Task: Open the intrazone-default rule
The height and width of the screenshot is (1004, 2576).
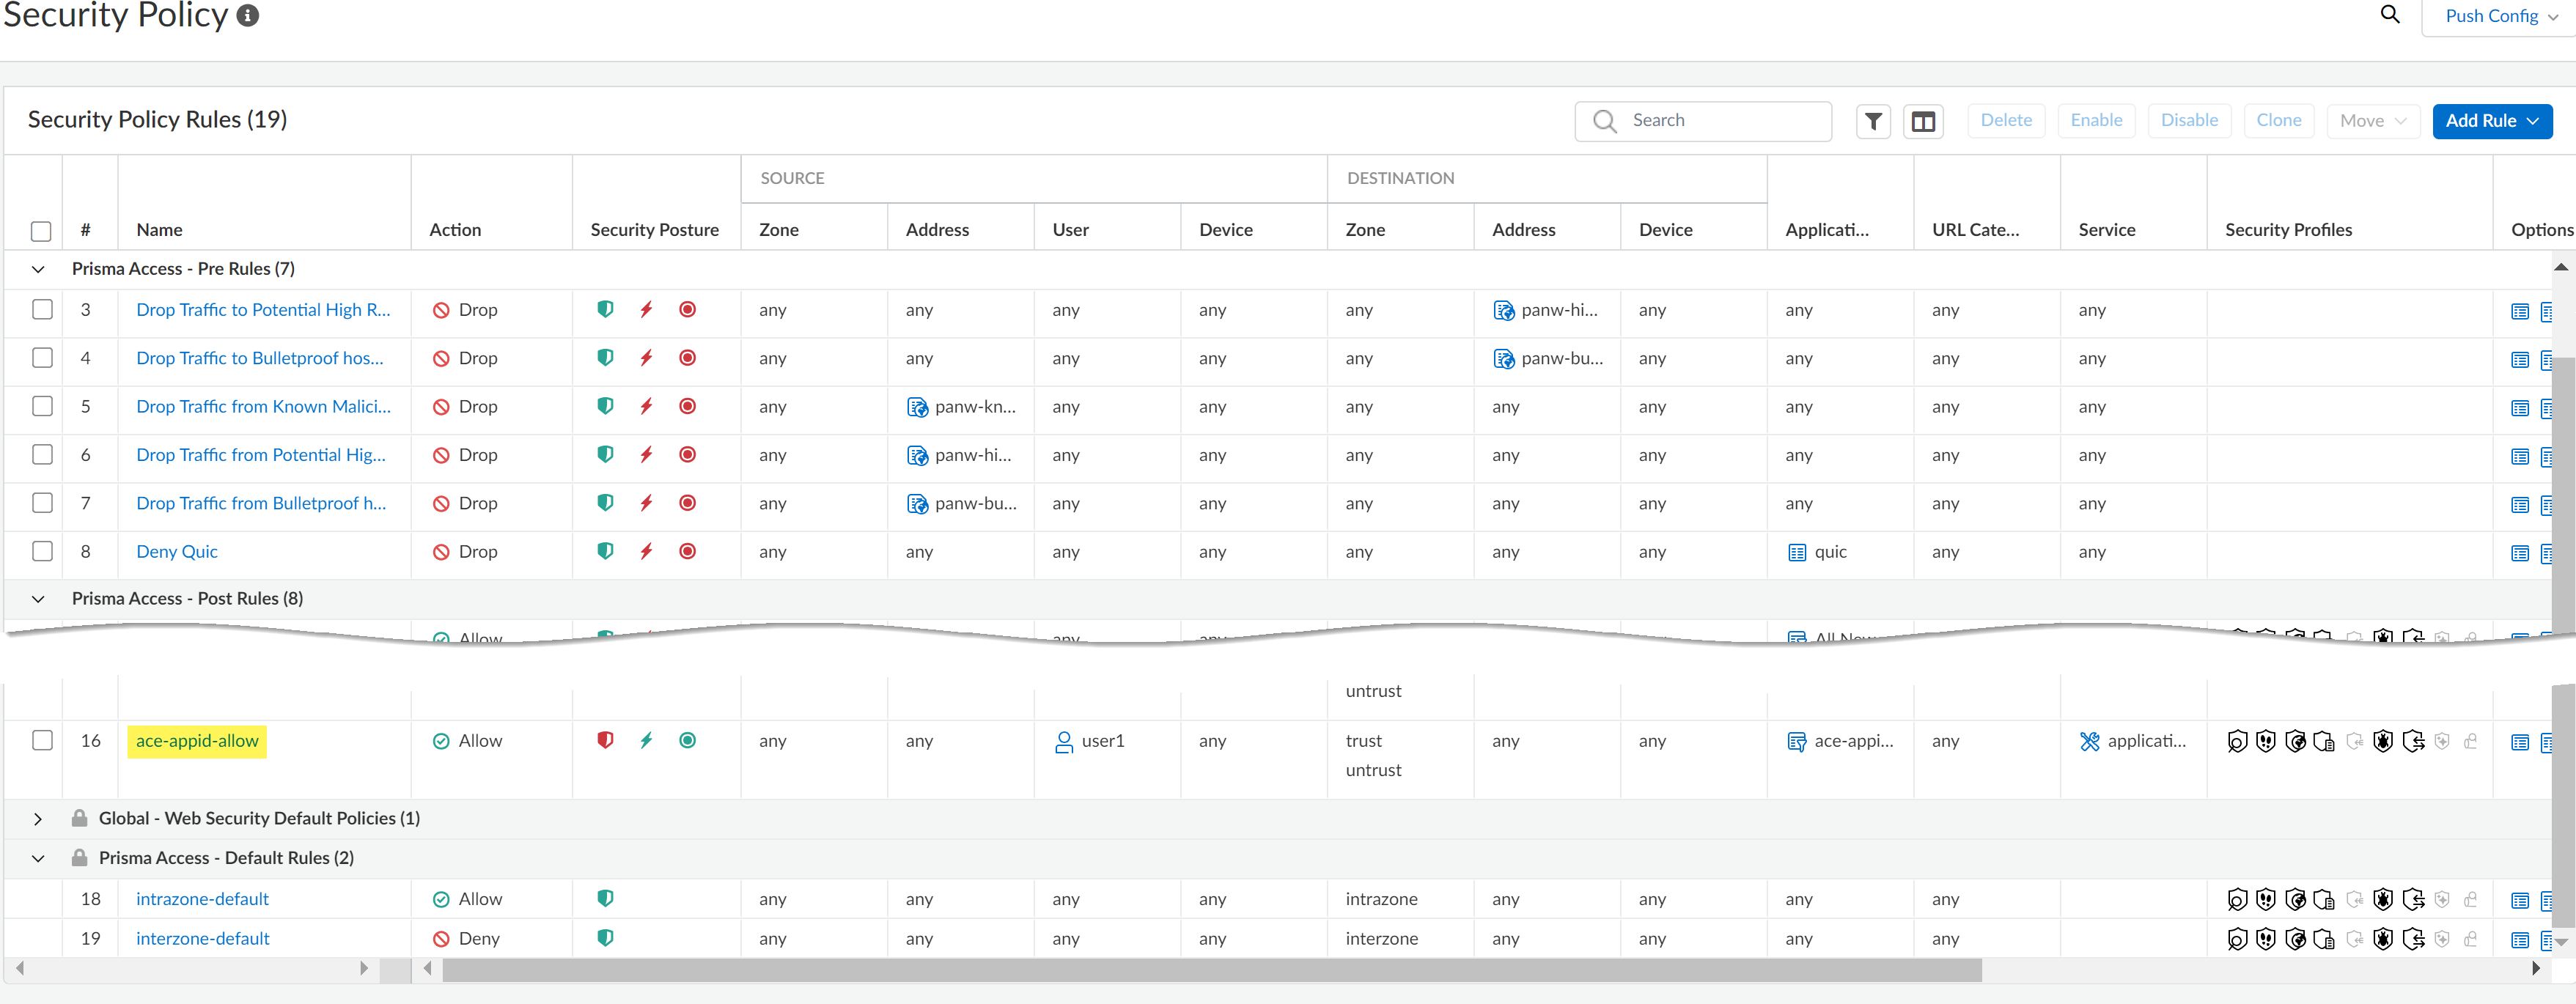Action: [x=202, y=899]
